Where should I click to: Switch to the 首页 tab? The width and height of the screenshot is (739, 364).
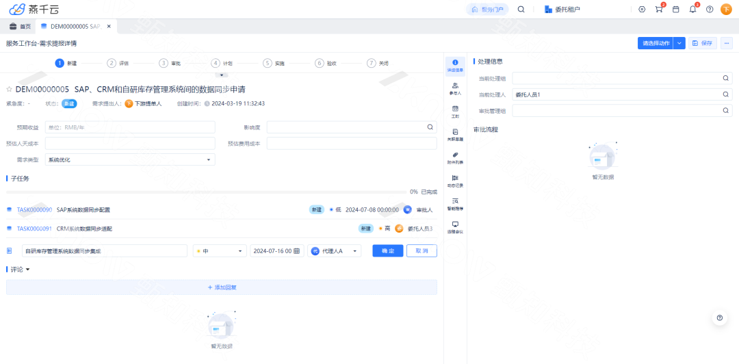tap(21, 26)
